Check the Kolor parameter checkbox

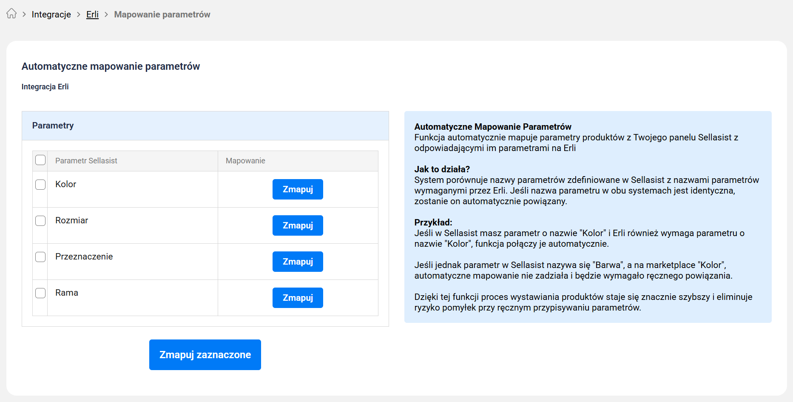(x=40, y=185)
